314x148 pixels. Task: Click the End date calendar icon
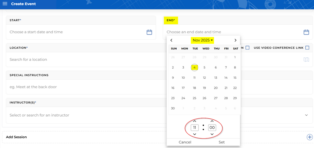tap(306, 32)
